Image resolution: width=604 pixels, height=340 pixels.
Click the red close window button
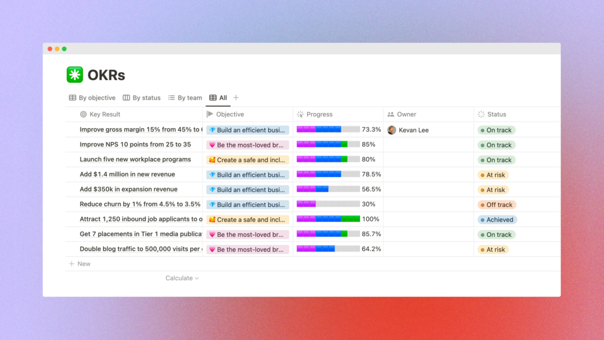50,49
